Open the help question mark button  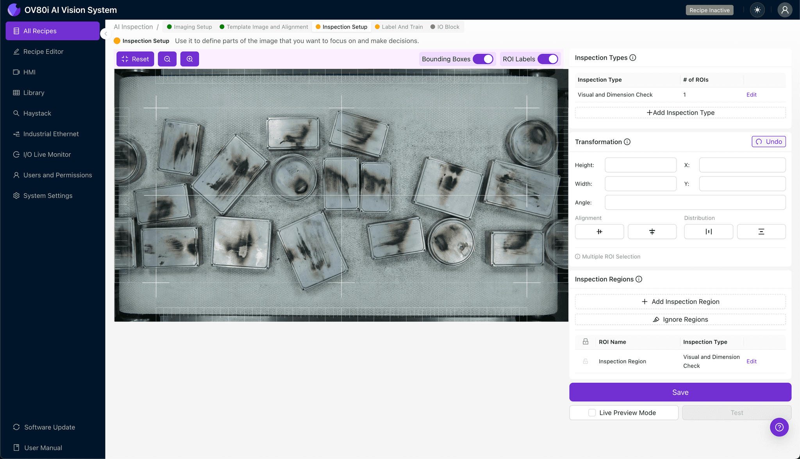(x=779, y=427)
